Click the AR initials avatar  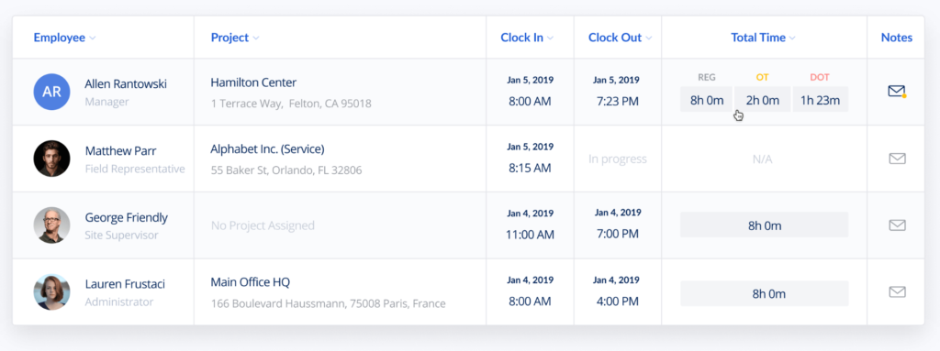pyautogui.click(x=51, y=92)
